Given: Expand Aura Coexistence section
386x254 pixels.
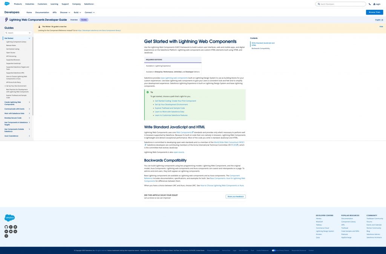Looking at the screenshot, I should click(29, 136).
